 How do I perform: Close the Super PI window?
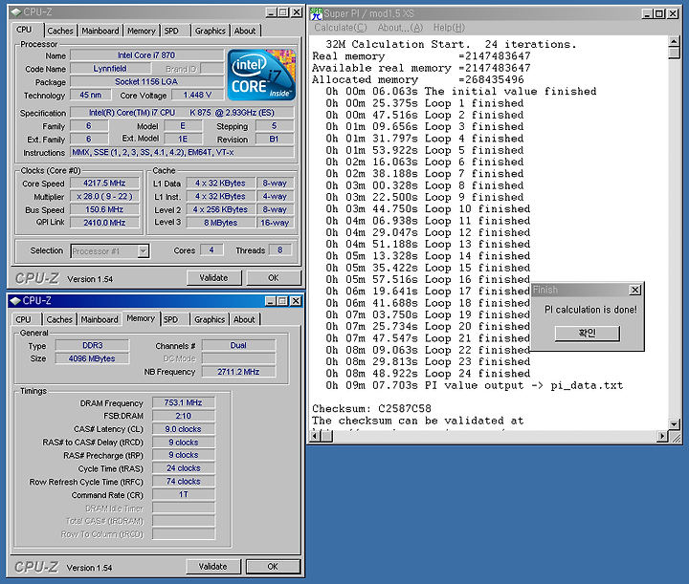pyautogui.click(x=673, y=13)
